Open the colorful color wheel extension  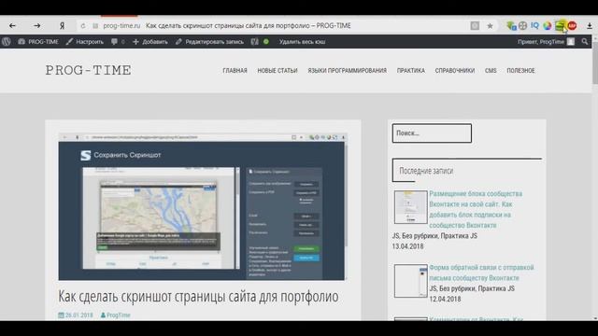click(x=548, y=26)
